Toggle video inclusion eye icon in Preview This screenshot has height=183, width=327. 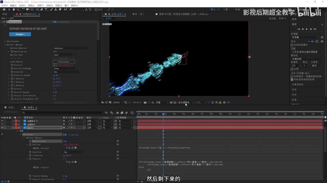coord(309,41)
